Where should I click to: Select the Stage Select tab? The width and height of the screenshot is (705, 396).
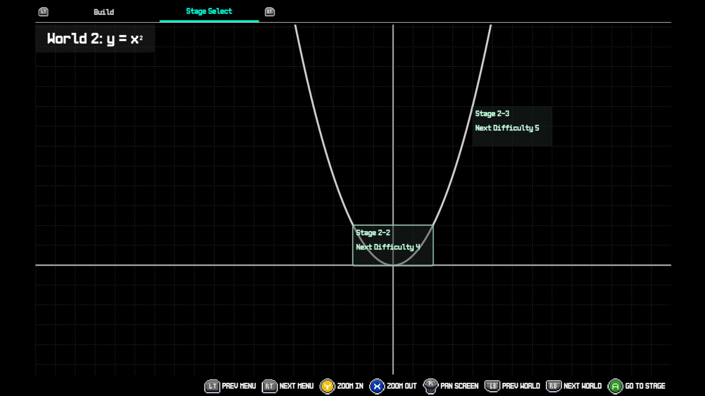209,11
